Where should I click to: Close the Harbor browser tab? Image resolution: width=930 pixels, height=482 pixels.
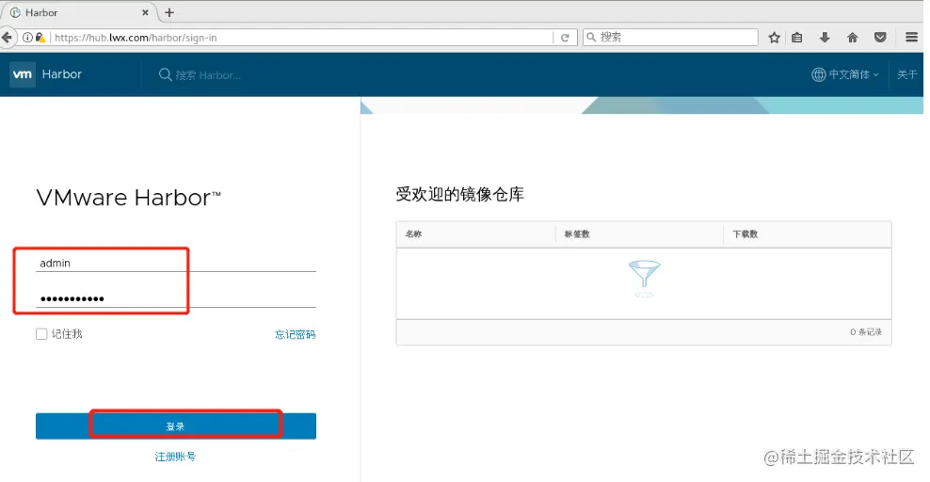145,12
